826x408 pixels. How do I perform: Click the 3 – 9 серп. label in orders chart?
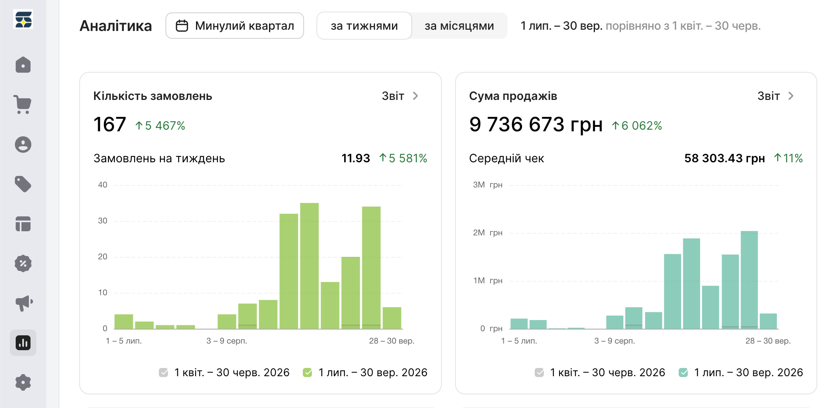pos(227,341)
